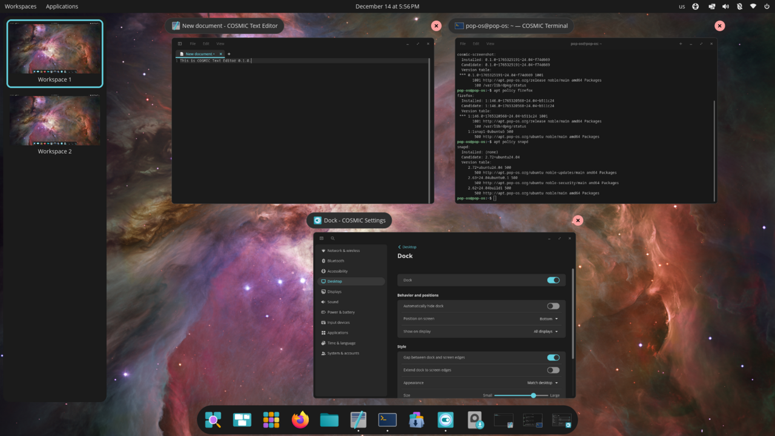The height and width of the screenshot is (436, 775).
Task: Open the power menu icon in top panel
Action: (767, 7)
